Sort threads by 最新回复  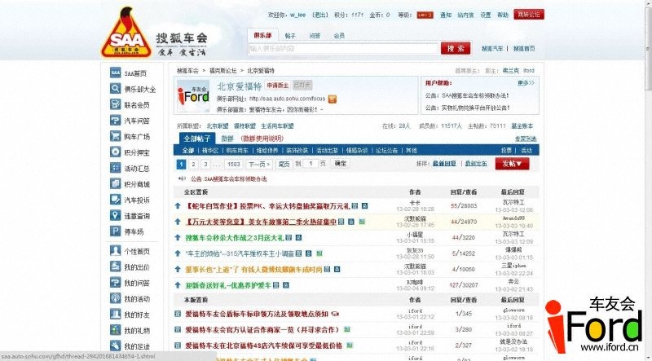point(444,164)
